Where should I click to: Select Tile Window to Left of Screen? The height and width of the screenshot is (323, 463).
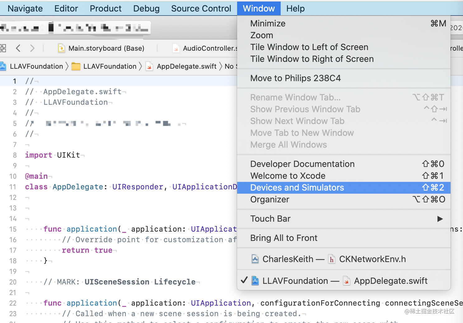point(344,47)
